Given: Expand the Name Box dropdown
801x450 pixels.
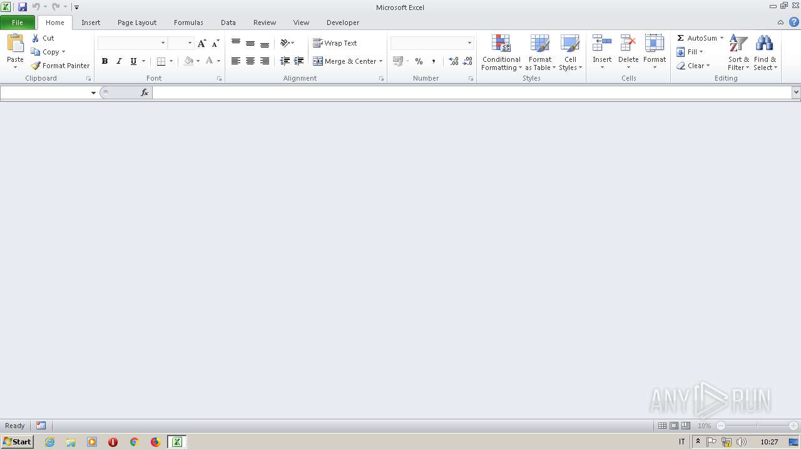Looking at the screenshot, I should [x=93, y=92].
